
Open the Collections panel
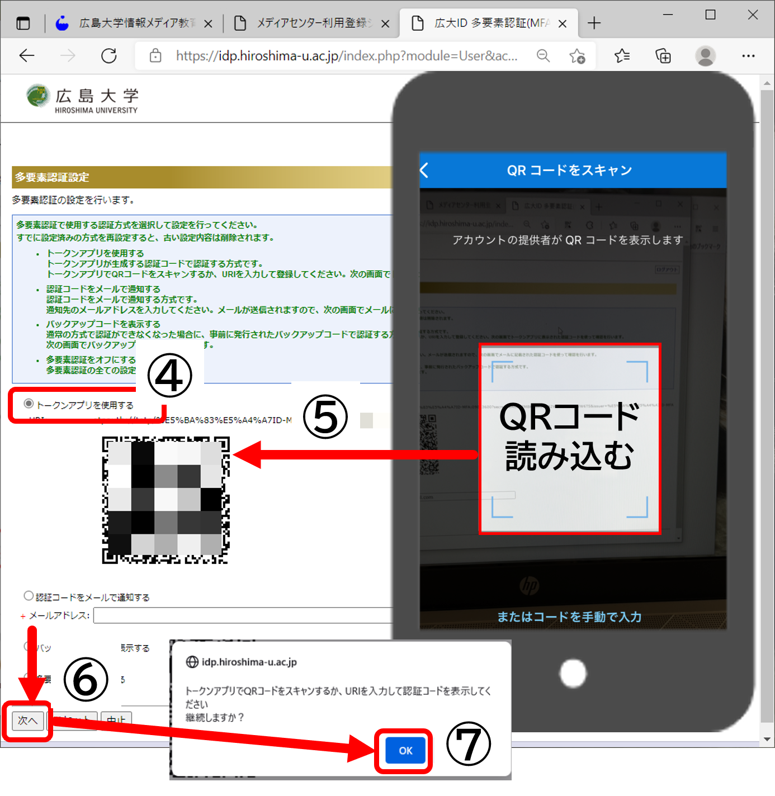coord(663,56)
